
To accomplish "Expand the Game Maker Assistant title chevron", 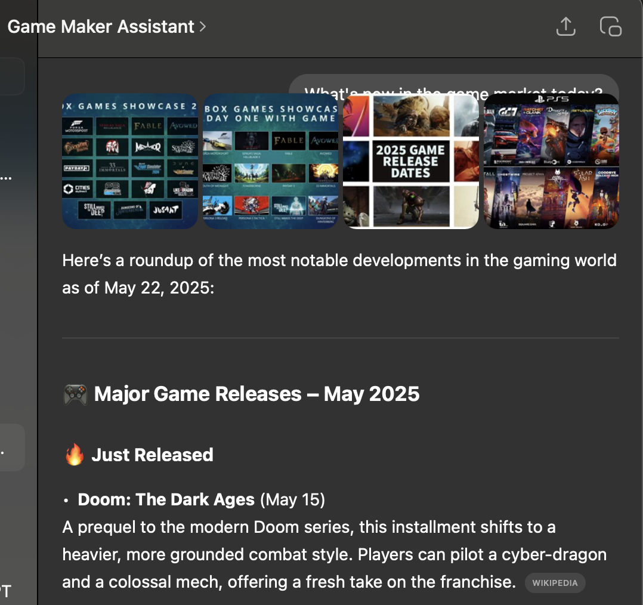I will click(203, 27).
